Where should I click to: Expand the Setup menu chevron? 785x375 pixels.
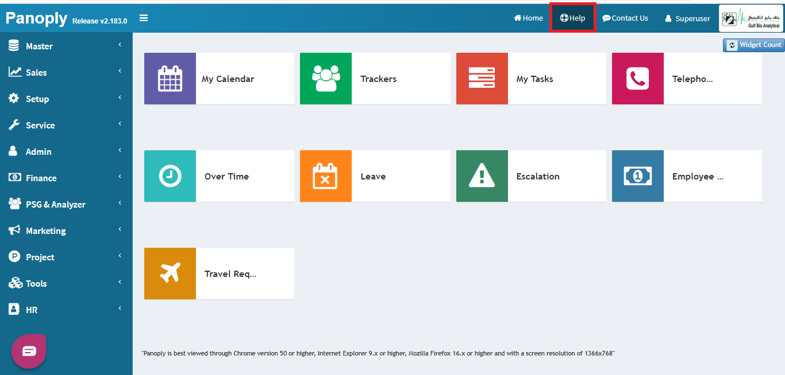click(x=120, y=97)
